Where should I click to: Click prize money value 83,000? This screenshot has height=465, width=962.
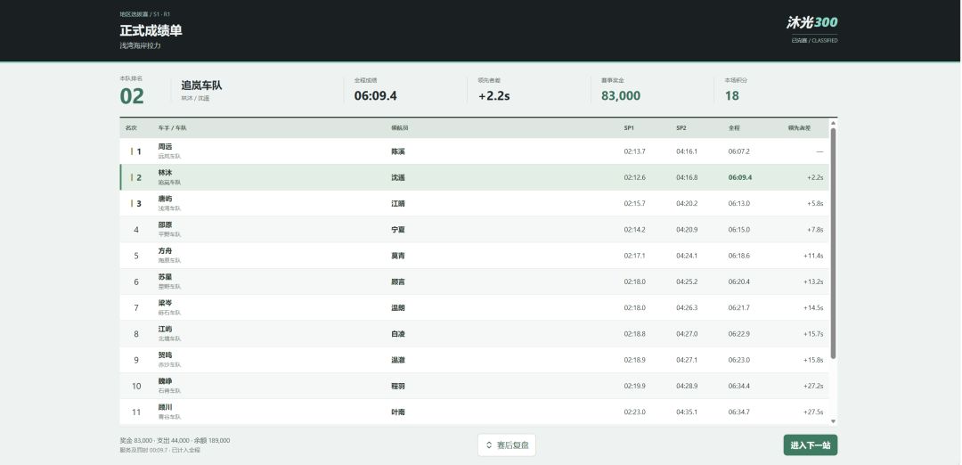point(621,95)
